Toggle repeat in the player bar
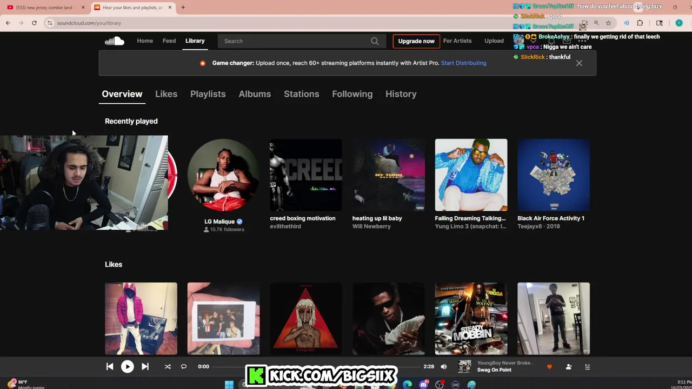The width and height of the screenshot is (692, 389). coord(184,366)
